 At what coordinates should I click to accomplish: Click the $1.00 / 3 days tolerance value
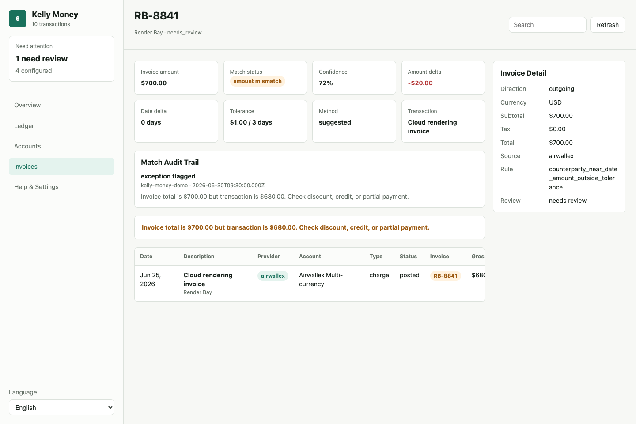coord(251,122)
